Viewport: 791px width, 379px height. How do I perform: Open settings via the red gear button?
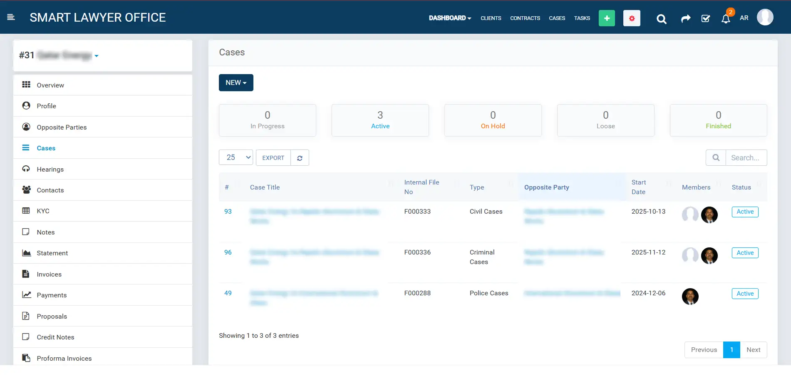click(631, 18)
